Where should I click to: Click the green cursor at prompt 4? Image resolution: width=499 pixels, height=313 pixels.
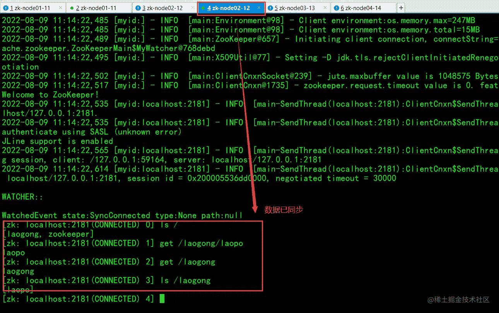click(162, 299)
